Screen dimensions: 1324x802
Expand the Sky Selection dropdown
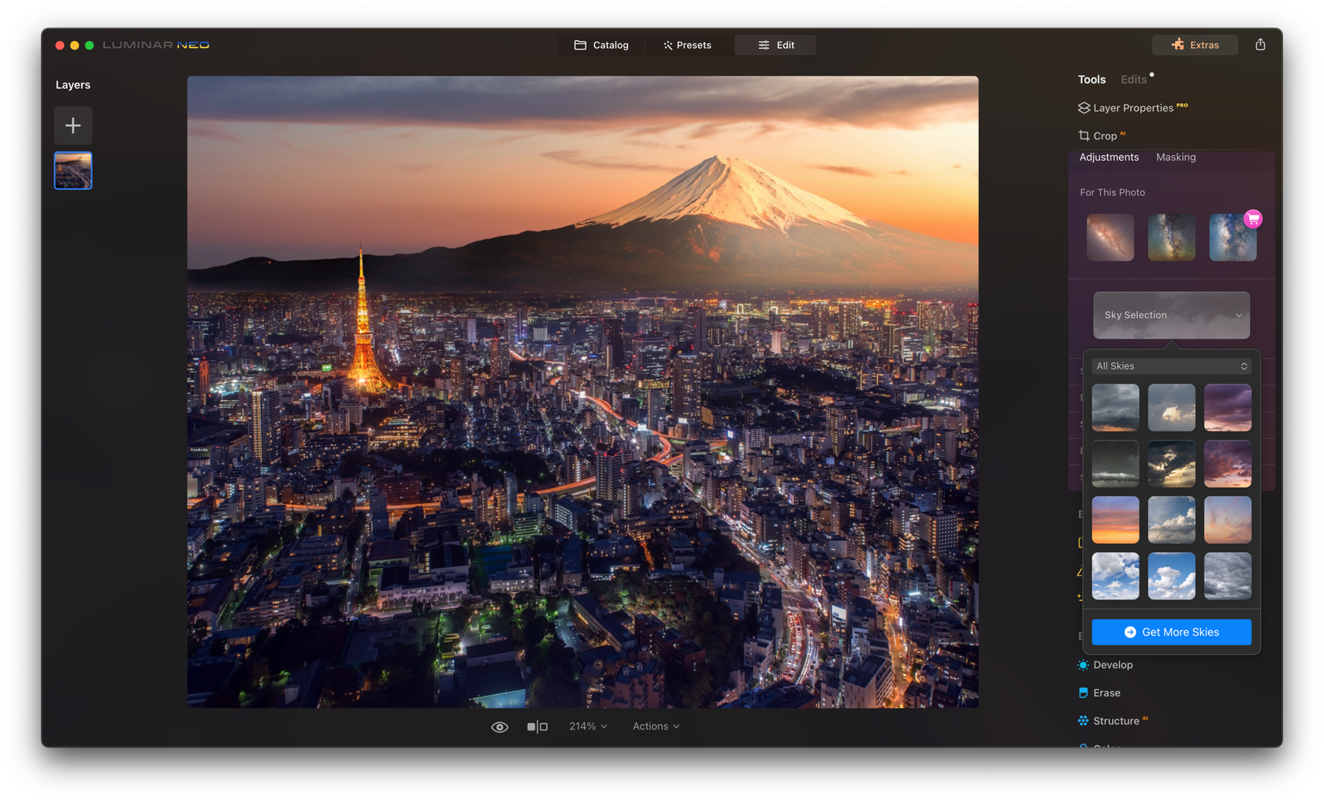(1171, 315)
